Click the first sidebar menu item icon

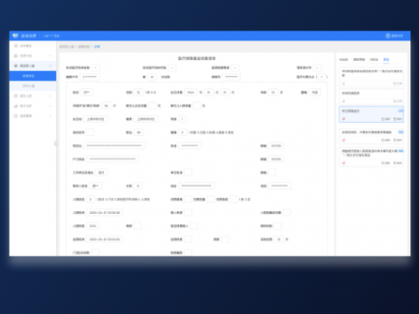16,46
